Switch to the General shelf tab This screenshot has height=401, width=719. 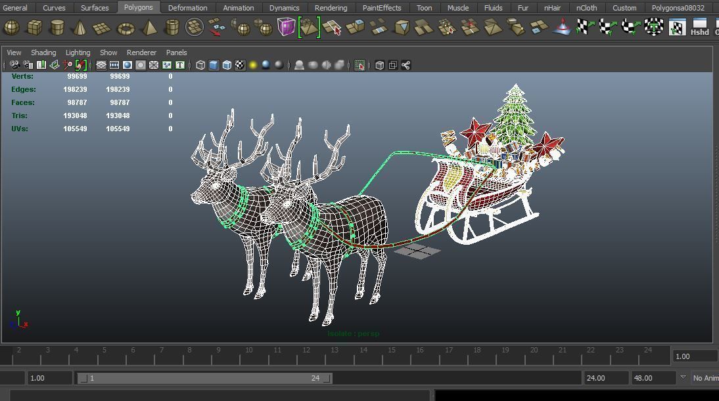point(15,8)
